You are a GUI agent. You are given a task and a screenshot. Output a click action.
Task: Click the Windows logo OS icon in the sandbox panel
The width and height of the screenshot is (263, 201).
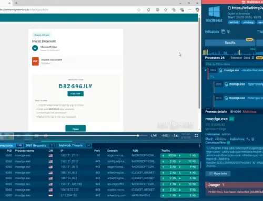(214, 12)
